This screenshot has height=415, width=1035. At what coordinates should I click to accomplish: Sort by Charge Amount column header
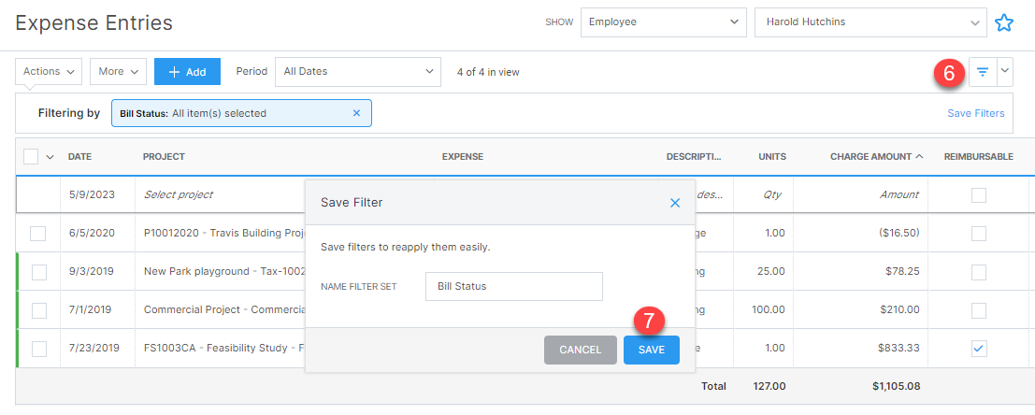coord(871,156)
